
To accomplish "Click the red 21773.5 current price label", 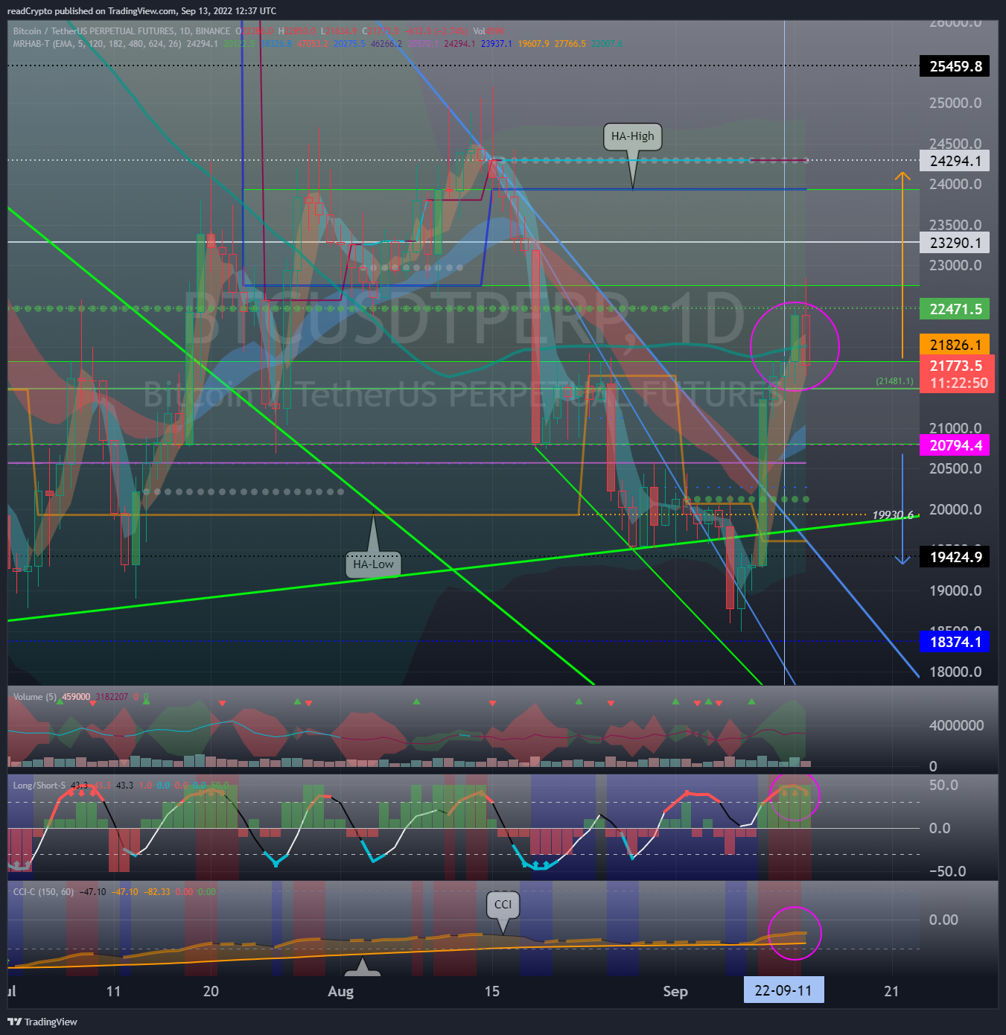I will tap(956, 366).
